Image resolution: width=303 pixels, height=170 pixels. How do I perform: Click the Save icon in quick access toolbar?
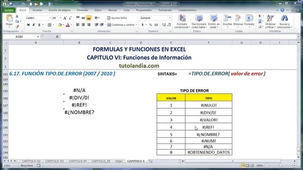10,4
